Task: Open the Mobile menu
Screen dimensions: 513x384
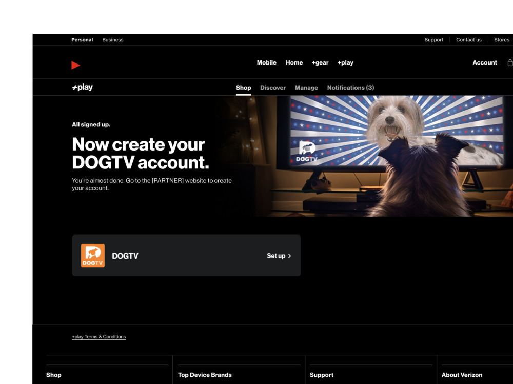Action: pyautogui.click(x=267, y=62)
